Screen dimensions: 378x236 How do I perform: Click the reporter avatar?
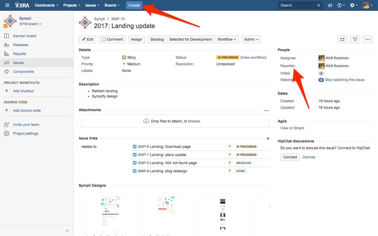tap(321, 66)
